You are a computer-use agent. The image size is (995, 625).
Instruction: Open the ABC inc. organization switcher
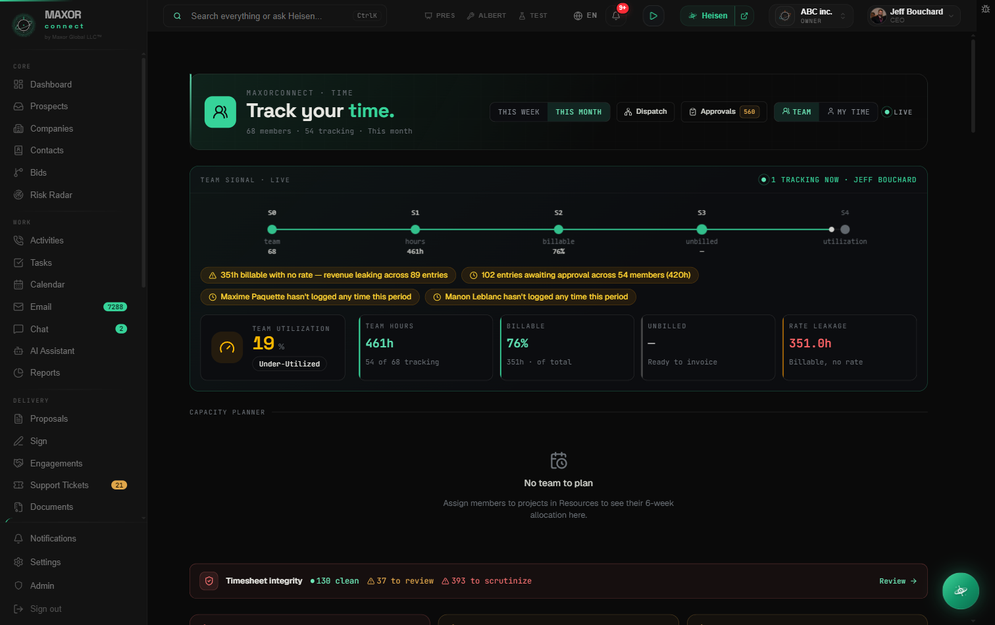(x=811, y=16)
